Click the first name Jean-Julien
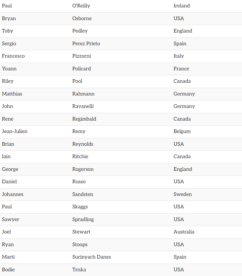This screenshot has height=276, width=242. (14, 131)
